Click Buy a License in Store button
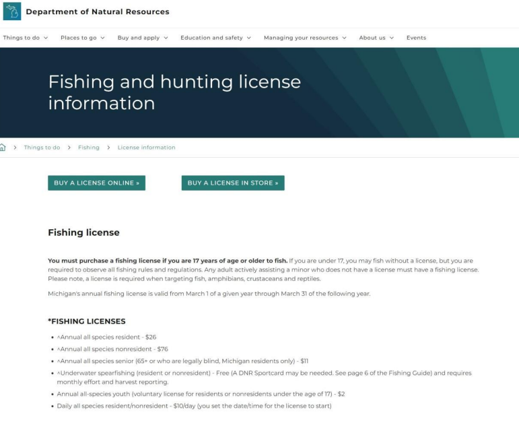Viewport: 519px width, 434px height. coord(233,183)
